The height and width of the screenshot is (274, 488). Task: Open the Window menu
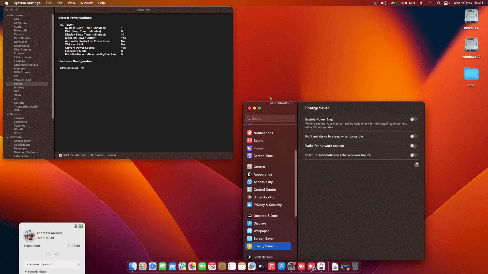[86, 3]
